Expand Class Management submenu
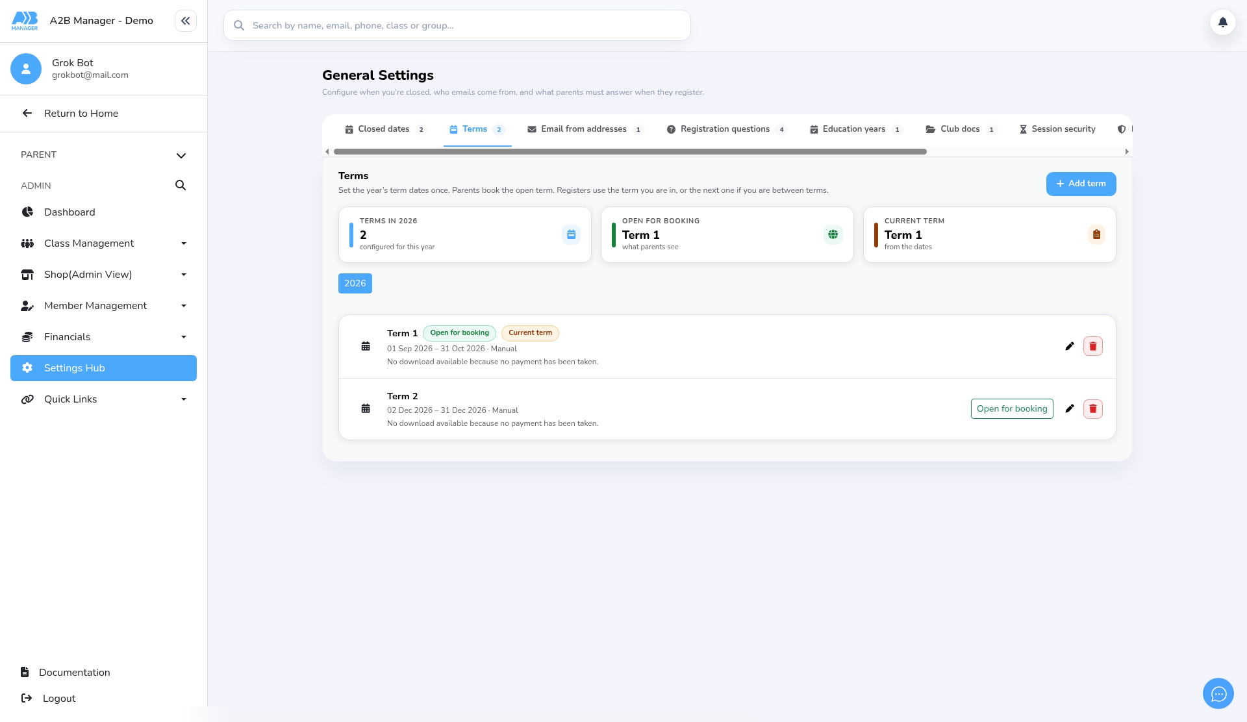This screenshot has width=1247, height=722. (x=184, y=243)
